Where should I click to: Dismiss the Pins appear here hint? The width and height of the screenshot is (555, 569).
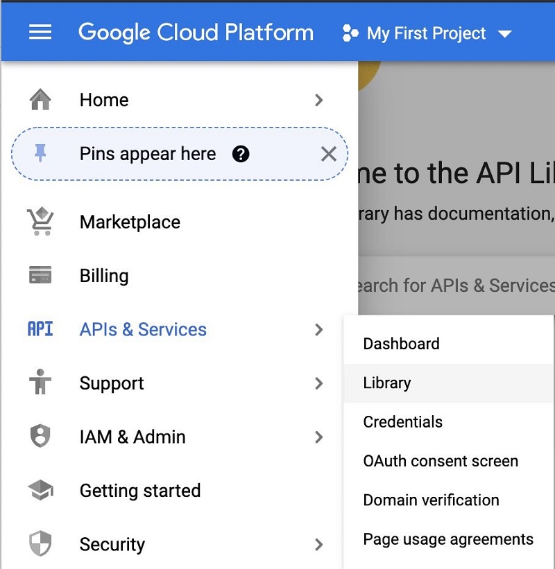point(328,154)
